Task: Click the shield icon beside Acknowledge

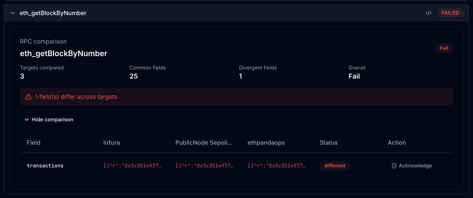Action: click(394, 166)
